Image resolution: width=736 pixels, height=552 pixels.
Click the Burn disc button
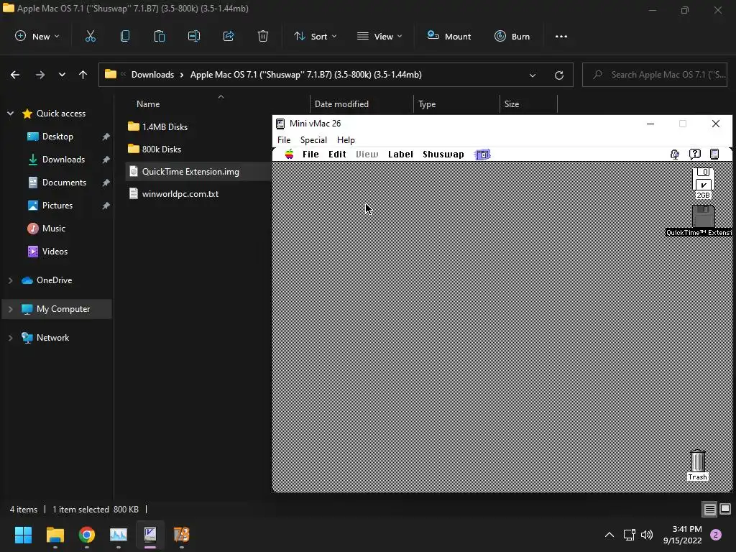tap(512, 36)
